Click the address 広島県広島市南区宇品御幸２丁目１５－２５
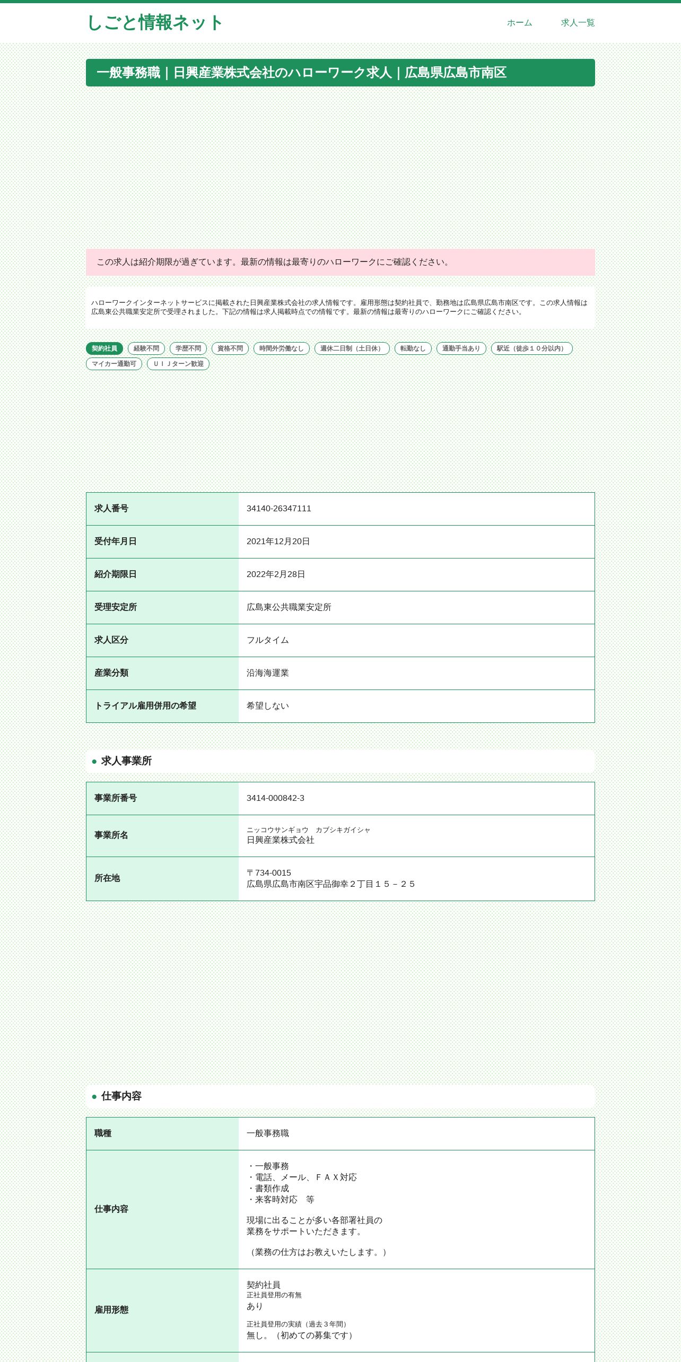Screen dimensions: 681x1362 (x=331, y=884)
